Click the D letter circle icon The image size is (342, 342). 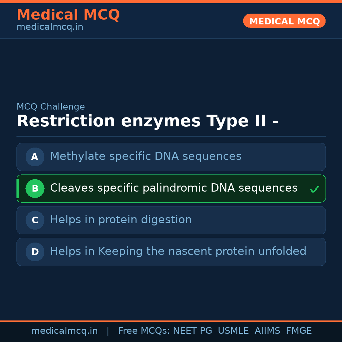coord(35,252)
